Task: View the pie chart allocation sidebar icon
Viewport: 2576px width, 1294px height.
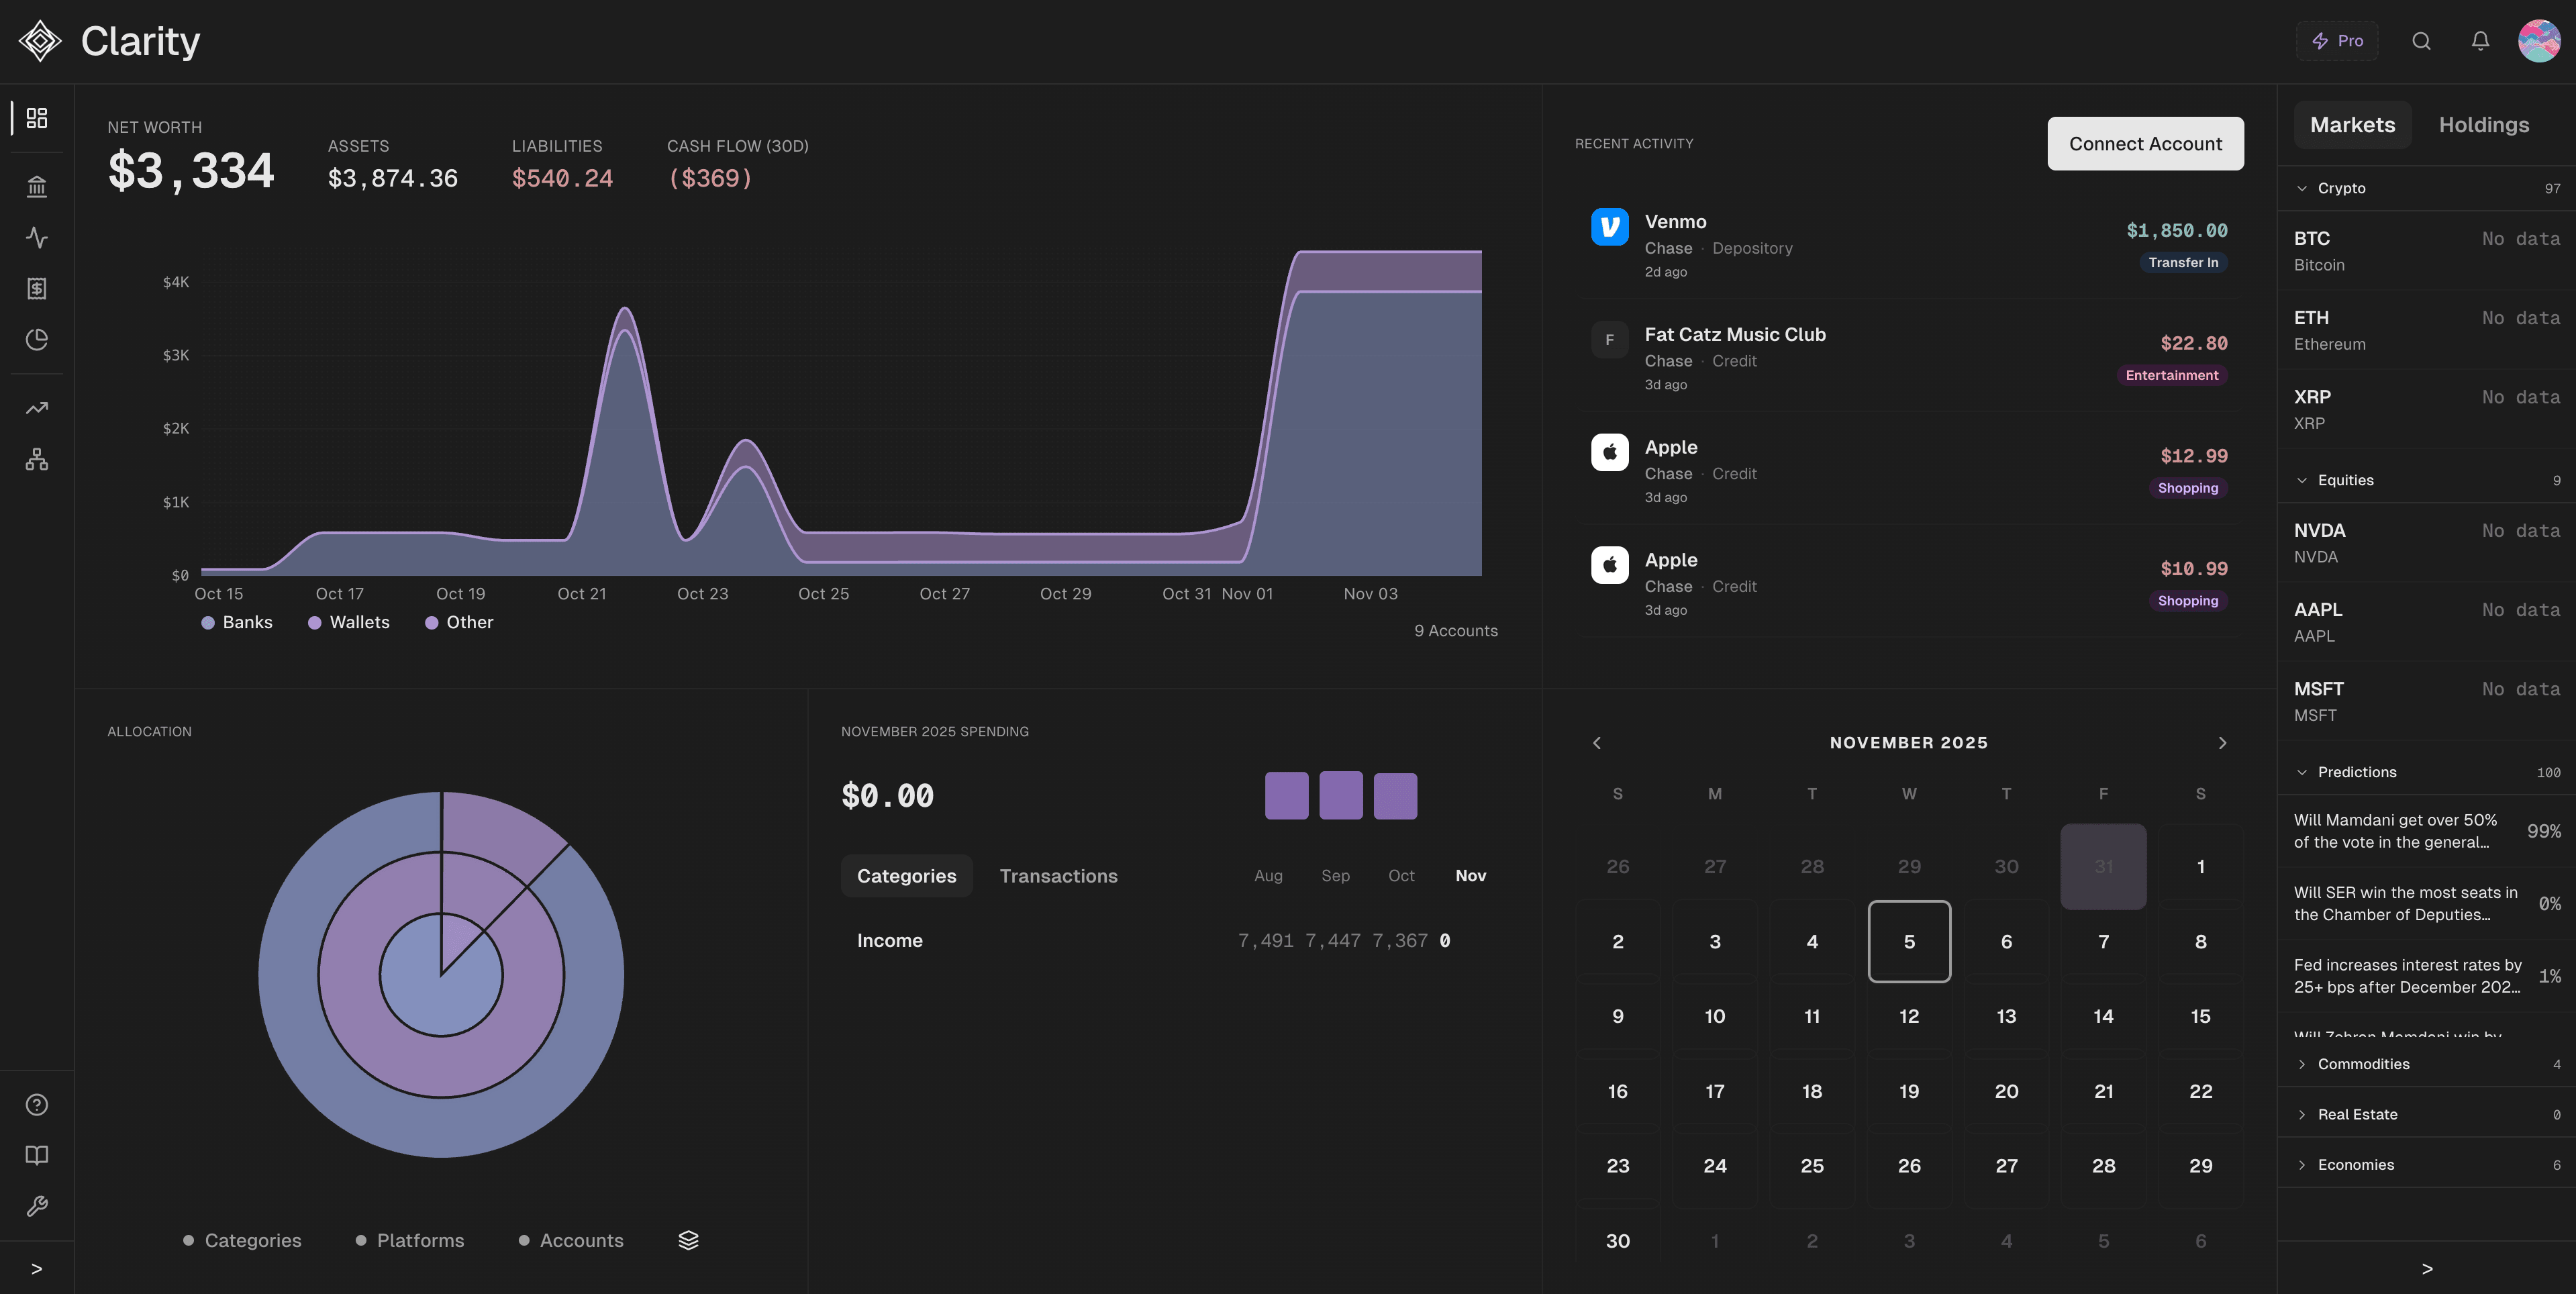Action: pyautogui.click(x=37, y=339)
